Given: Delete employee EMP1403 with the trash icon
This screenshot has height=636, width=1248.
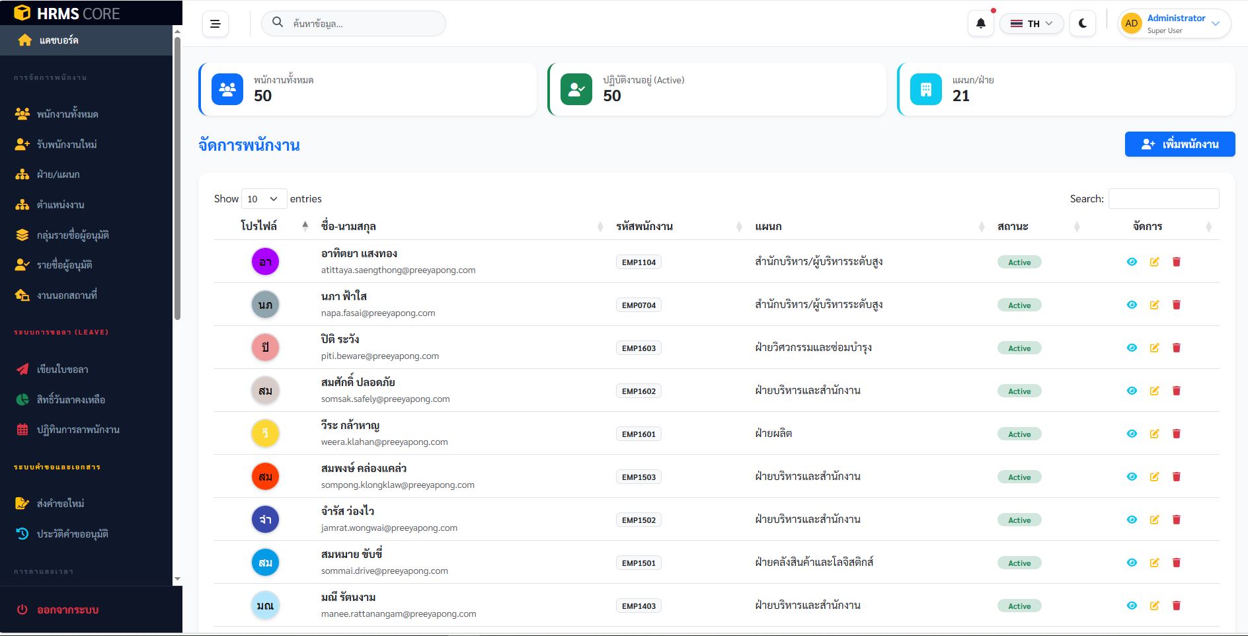Looking at the screenshot, I should [1176, 606].
